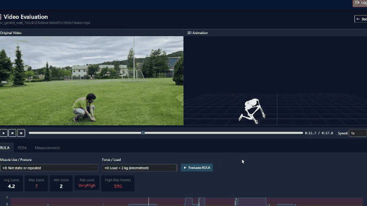Open the playback Speed dropdown

(x=358, y=133)
